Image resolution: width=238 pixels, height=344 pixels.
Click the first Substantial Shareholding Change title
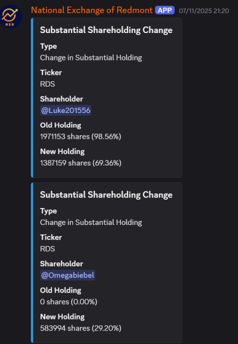click(x=106, y=30)
